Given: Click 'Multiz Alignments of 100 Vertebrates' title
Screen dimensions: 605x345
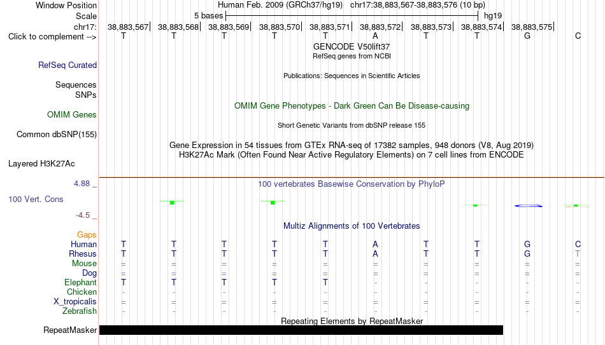Looking at the screenshot, I should (352, 226).
